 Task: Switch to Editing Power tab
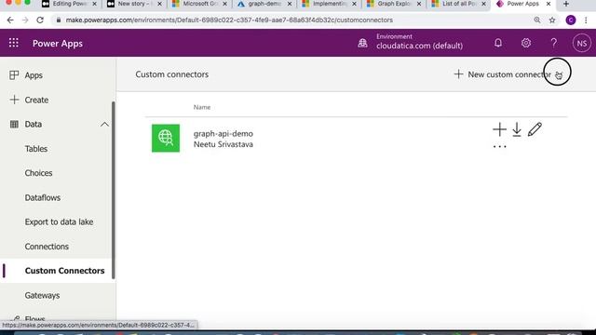70,4
